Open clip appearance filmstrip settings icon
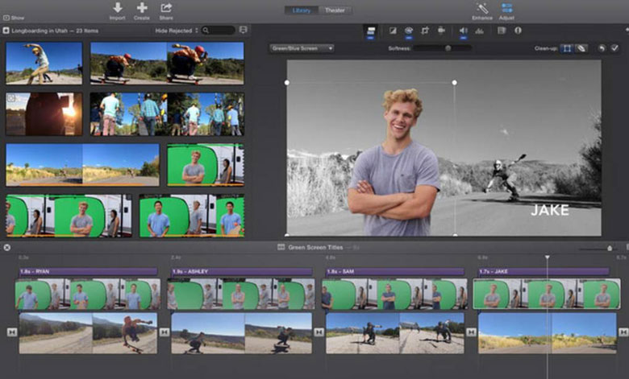The width and height of the screenshot is (629, 379). point(243,30)
